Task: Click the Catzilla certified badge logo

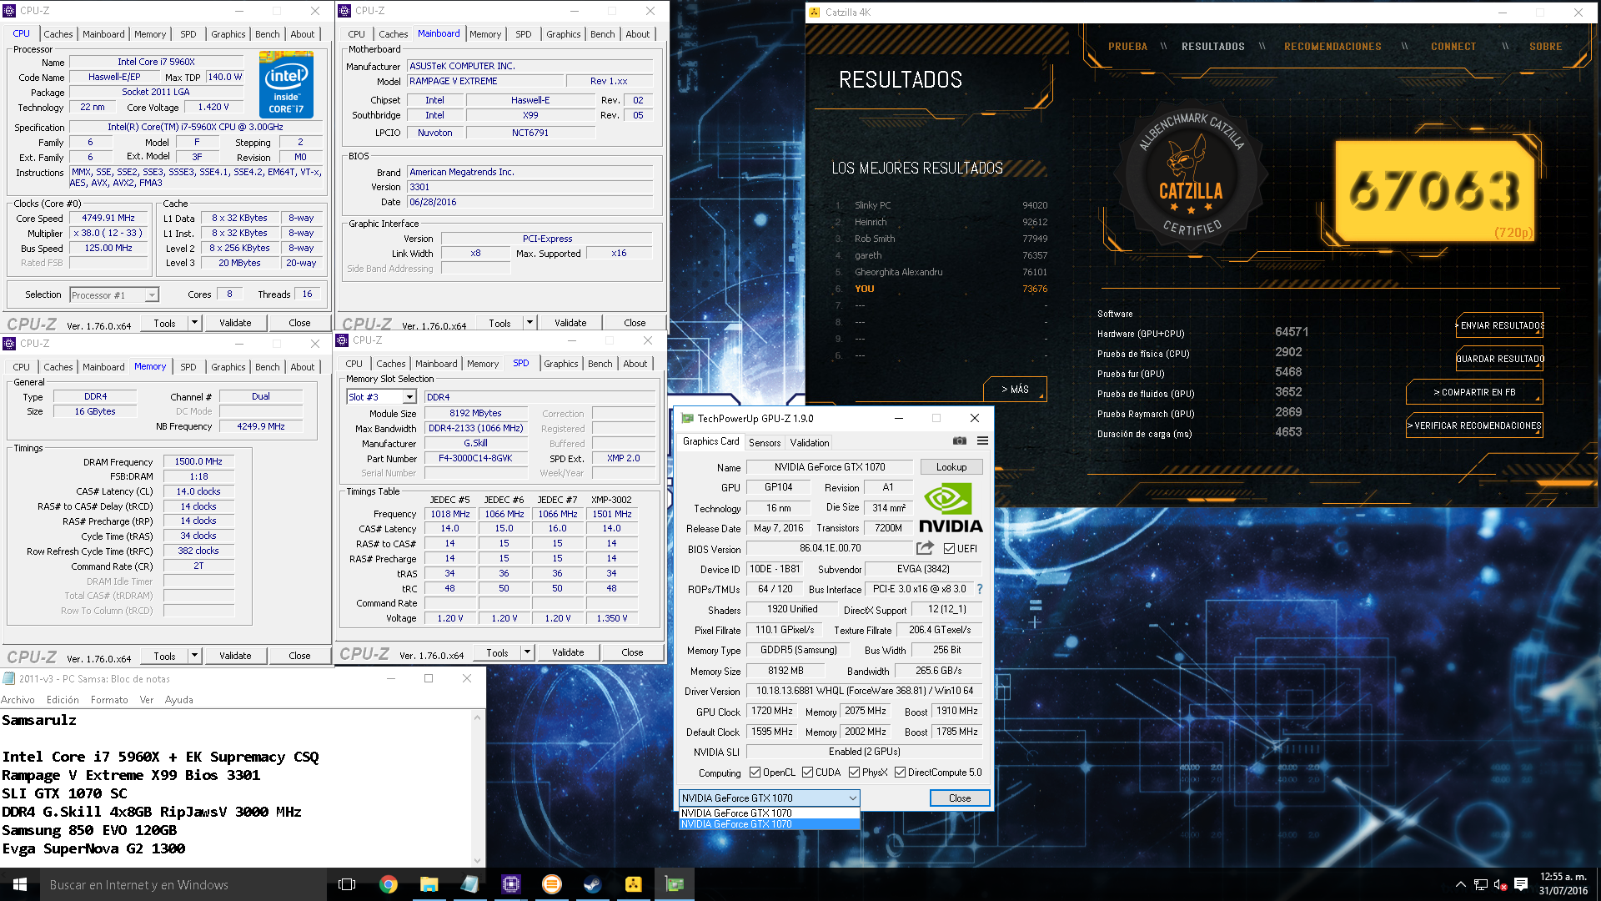Action: coord(1191,174)
